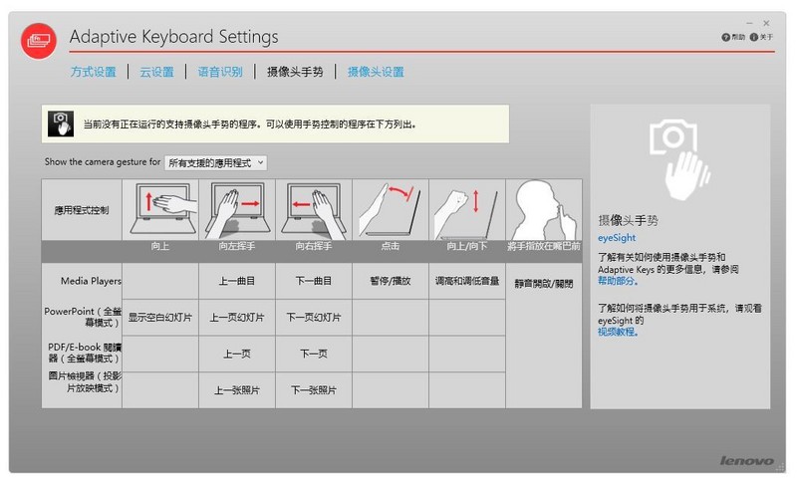Image resolution: width=797 pixels, height=478 pixels.
Task: Expand the 所有支援的應用程式 application dropdown
Action: click(216, 161)
